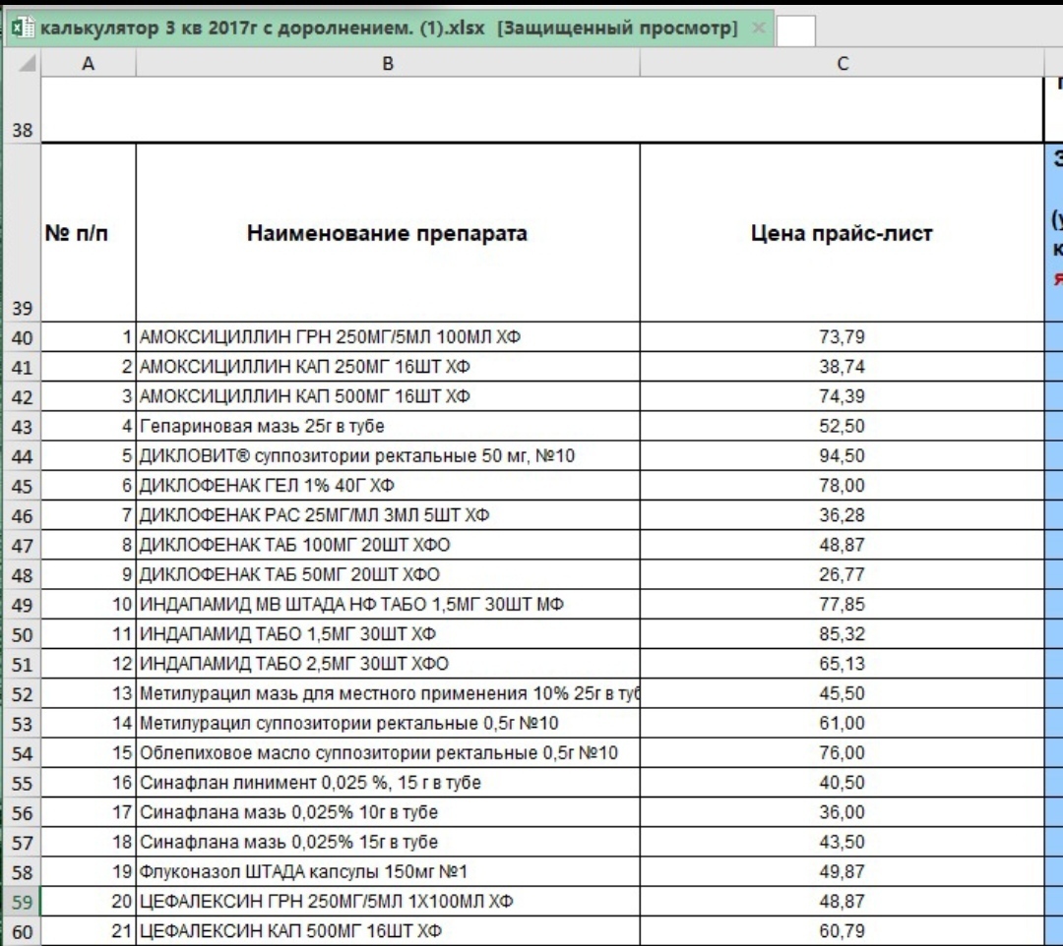Click the Excel file icon on the workbook tab
The image size is (1063, 946).
pos(23,29)
